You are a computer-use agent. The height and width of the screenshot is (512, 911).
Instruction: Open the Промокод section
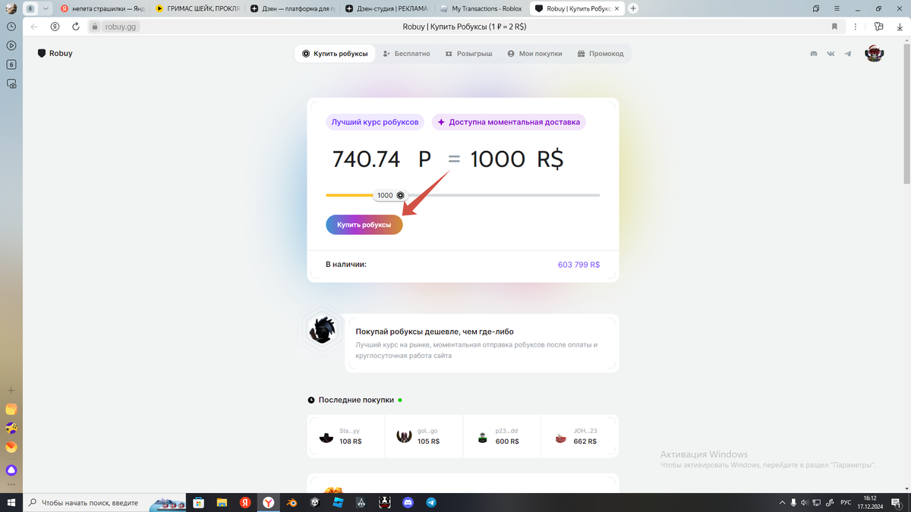[x=601, y=54]
